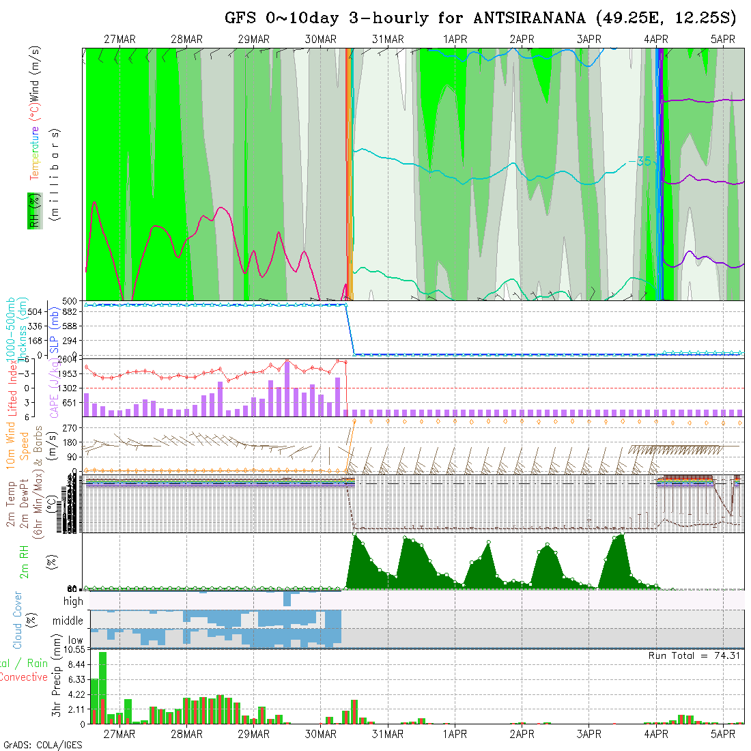This screenshot has width=751, height=751.
Task: Select the 31MAR label on top axis
Action: [x=388, y=40]
